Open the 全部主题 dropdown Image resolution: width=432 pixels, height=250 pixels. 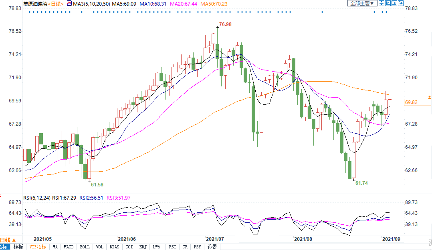(x=362, y=3)
